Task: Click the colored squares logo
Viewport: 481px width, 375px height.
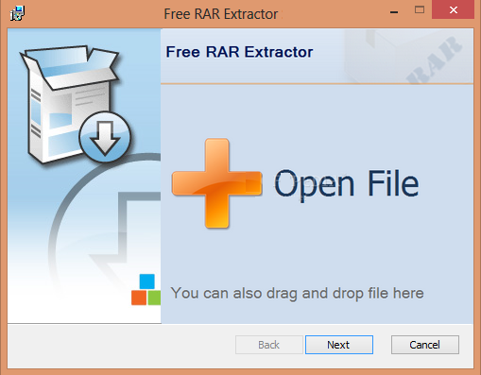Action: pyautogui.click(x=146, y=290)
